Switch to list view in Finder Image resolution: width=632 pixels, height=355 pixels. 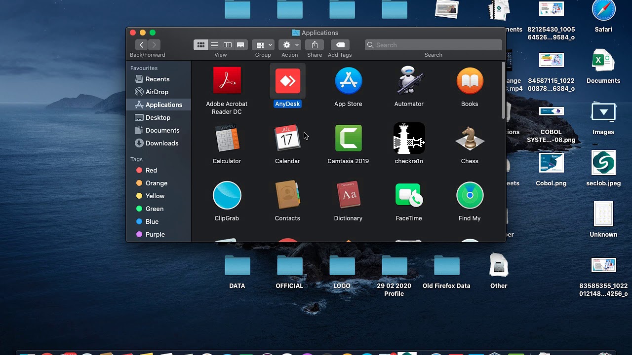(214, 45)
